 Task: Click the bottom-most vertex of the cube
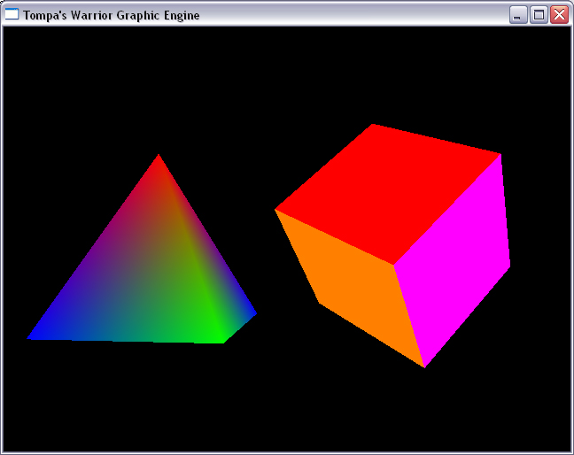424,365
